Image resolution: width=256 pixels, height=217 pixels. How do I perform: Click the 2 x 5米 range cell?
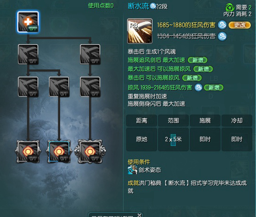coord(173,139)
